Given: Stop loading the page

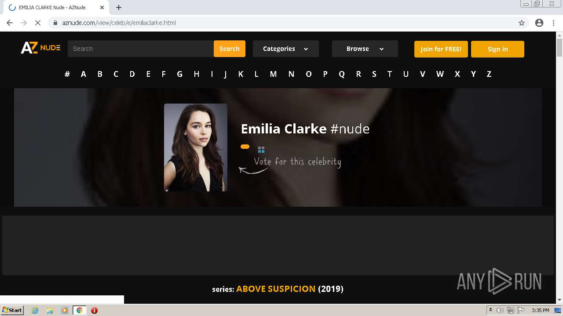Looking at the screenshot, I should (38, 23).
